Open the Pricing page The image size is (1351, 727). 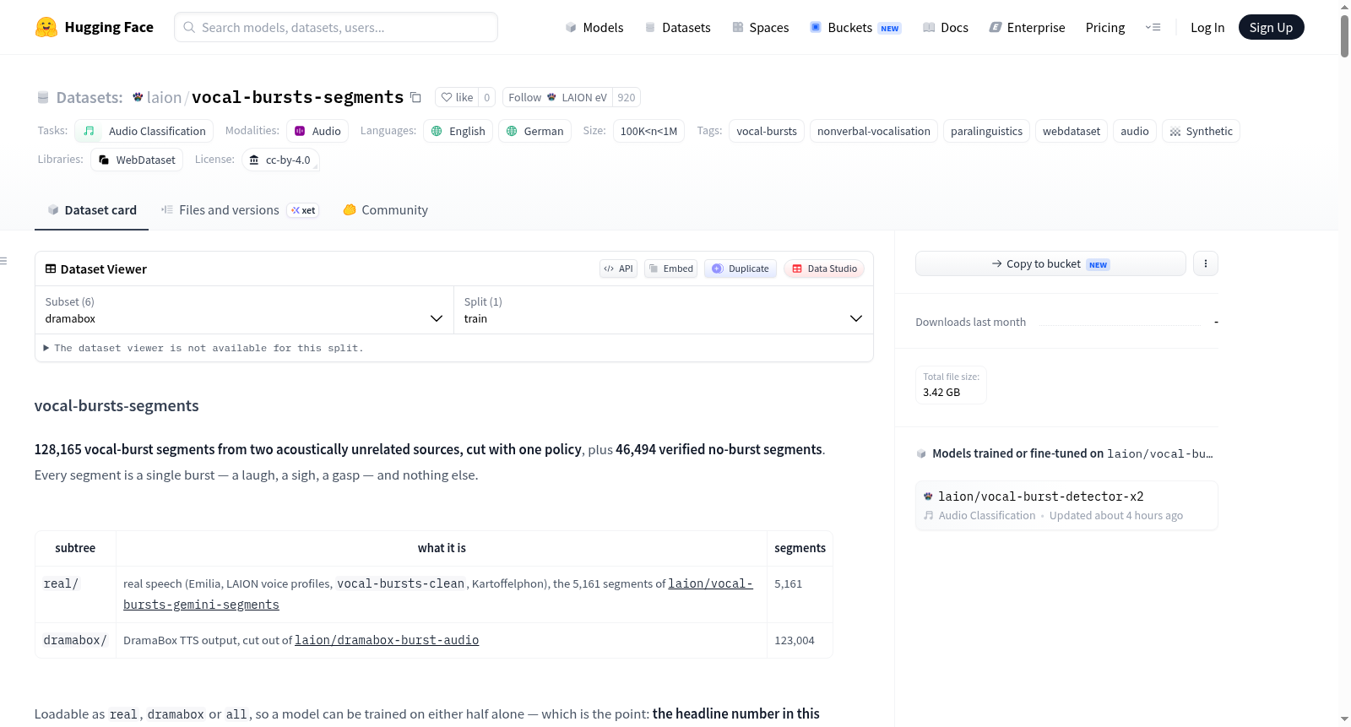pyautogui.click(x=1105, y=27)
